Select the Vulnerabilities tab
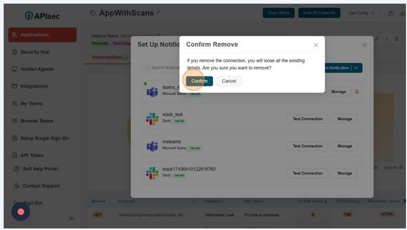The height and width of the screenshot is (230, 407). 107,57
